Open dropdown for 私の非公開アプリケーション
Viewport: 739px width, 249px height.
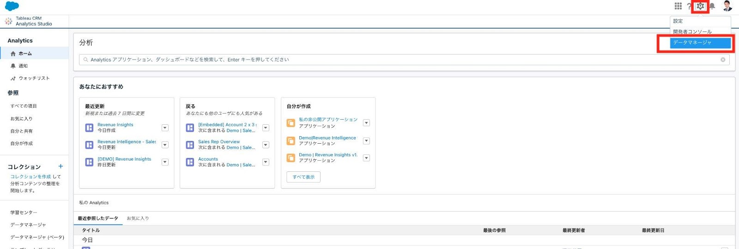pyautogui.click(x=366, y=123)
